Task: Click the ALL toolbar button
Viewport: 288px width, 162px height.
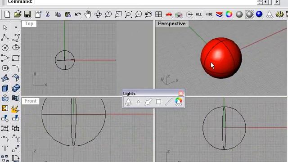Action: (198, 14)
